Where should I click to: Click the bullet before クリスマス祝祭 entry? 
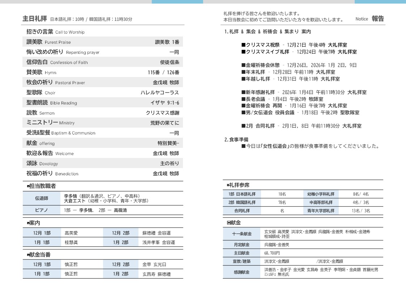[243, 45]
